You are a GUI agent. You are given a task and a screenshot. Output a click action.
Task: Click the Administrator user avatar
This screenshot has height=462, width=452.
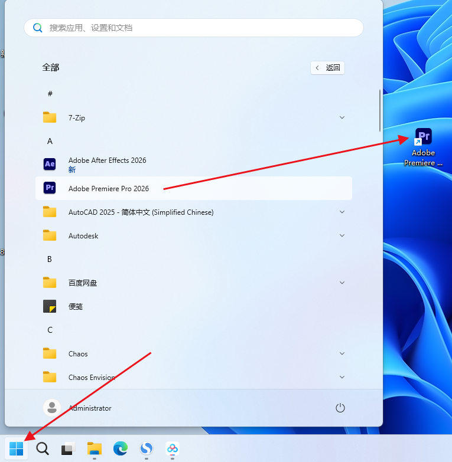coord(52,408)
